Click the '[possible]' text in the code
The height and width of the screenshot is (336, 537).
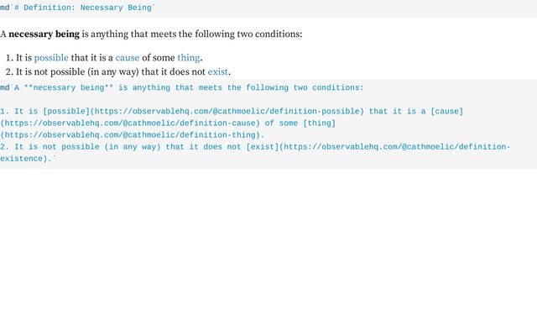[x=66, y=111]
